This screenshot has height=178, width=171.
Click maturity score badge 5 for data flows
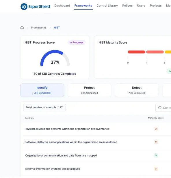[156, 155]
